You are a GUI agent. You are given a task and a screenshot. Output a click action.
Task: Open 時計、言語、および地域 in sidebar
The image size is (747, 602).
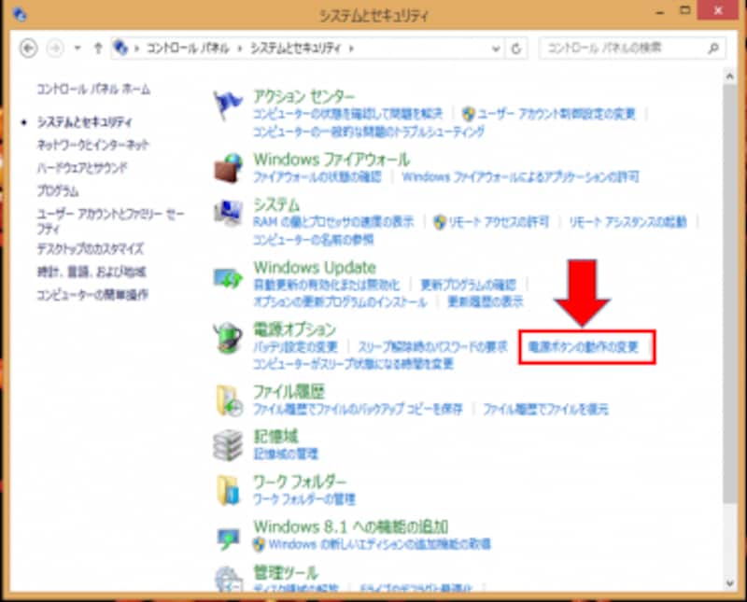click(92, 272)
